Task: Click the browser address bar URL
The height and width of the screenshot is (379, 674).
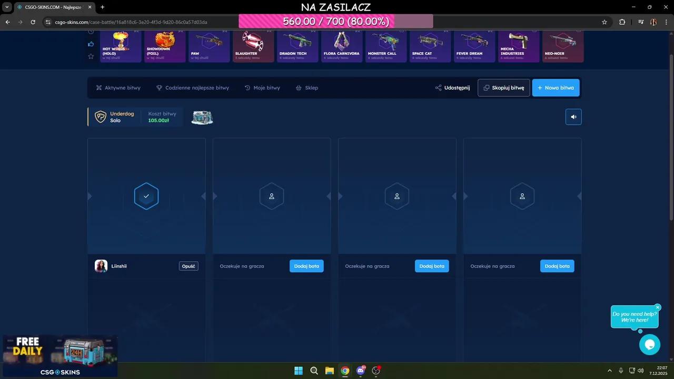Action: point(131,22)
